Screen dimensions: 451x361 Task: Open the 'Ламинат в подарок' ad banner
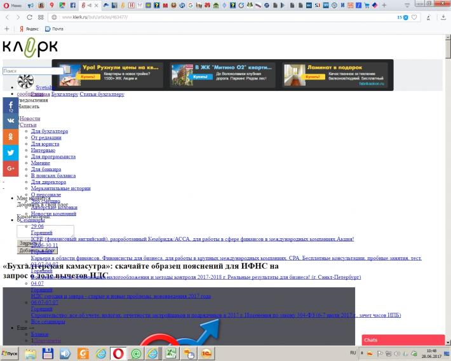pos(335,75)
